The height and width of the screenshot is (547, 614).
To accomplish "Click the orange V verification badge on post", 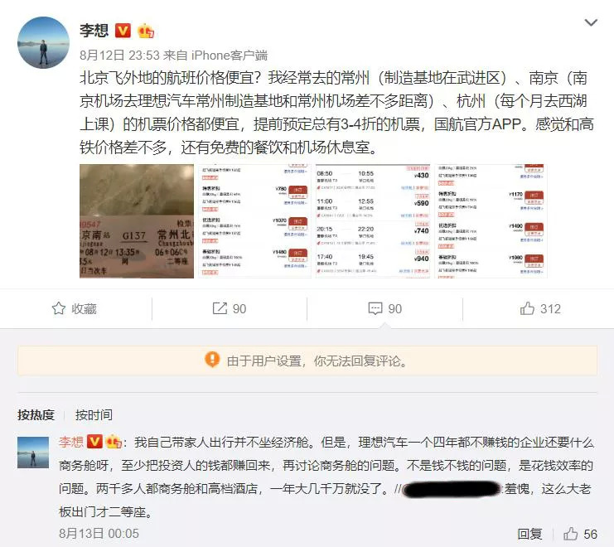I will click(123, 30).
